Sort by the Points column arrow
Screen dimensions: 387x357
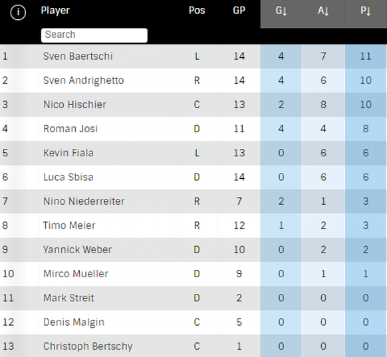(366, 11)
